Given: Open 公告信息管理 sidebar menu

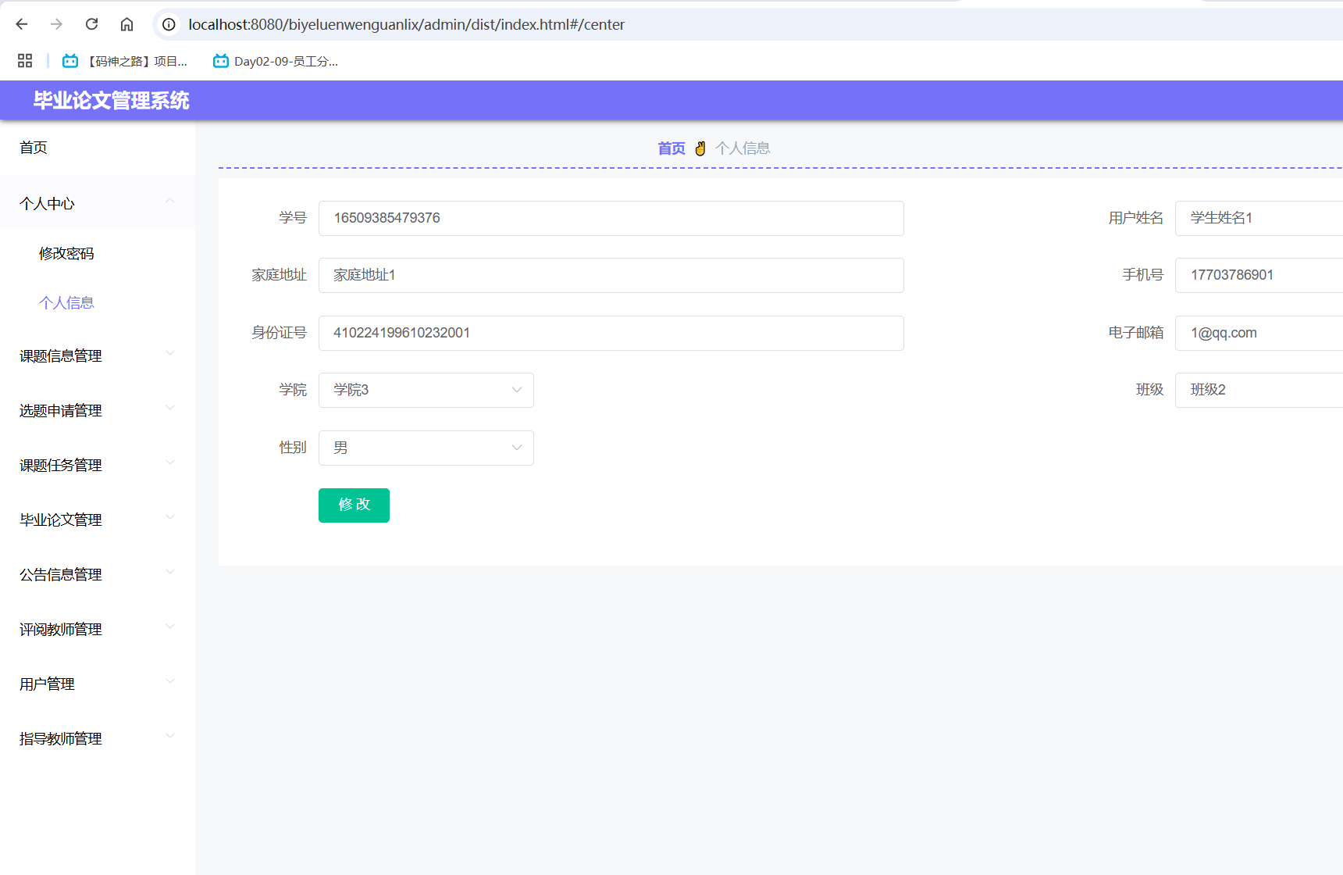Looking at the screenshot, I should point(98,575).
